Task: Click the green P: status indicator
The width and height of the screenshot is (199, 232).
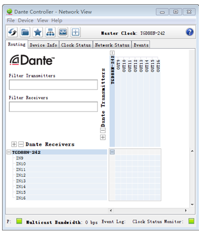Action: [x=19, y=221]
